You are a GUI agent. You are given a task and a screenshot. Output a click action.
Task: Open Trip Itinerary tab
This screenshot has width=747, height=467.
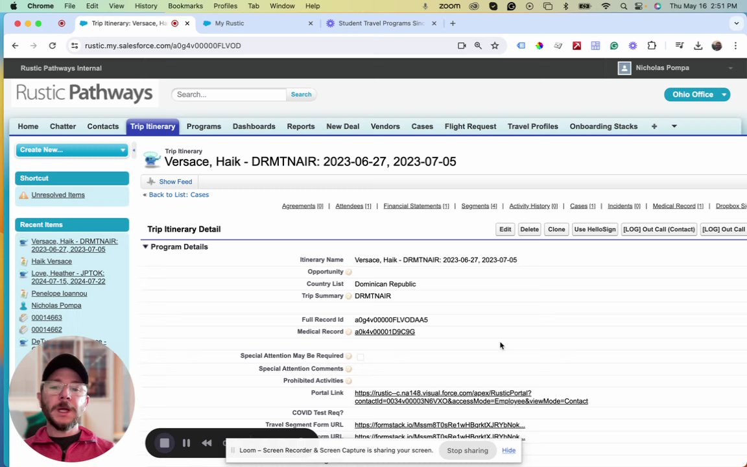153,126
